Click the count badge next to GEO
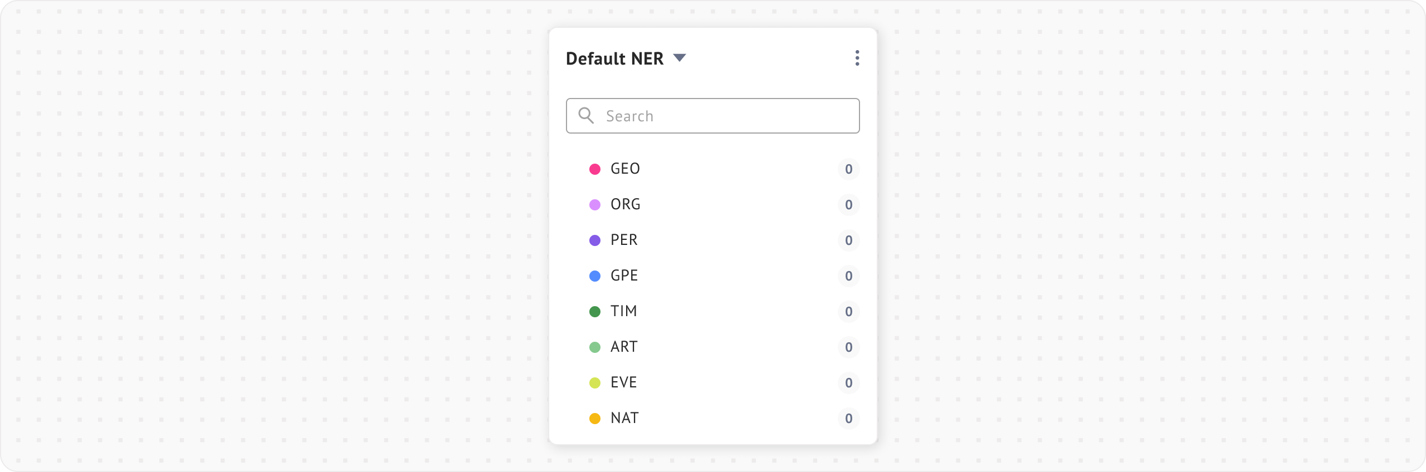This screenshot has width=1426, height=472. point(848,169)
